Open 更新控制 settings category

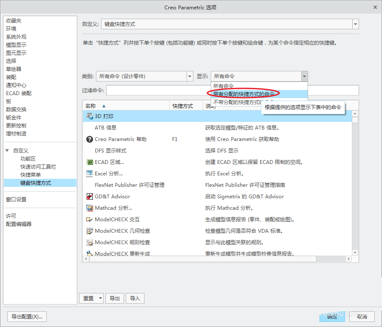pos(16,125)
